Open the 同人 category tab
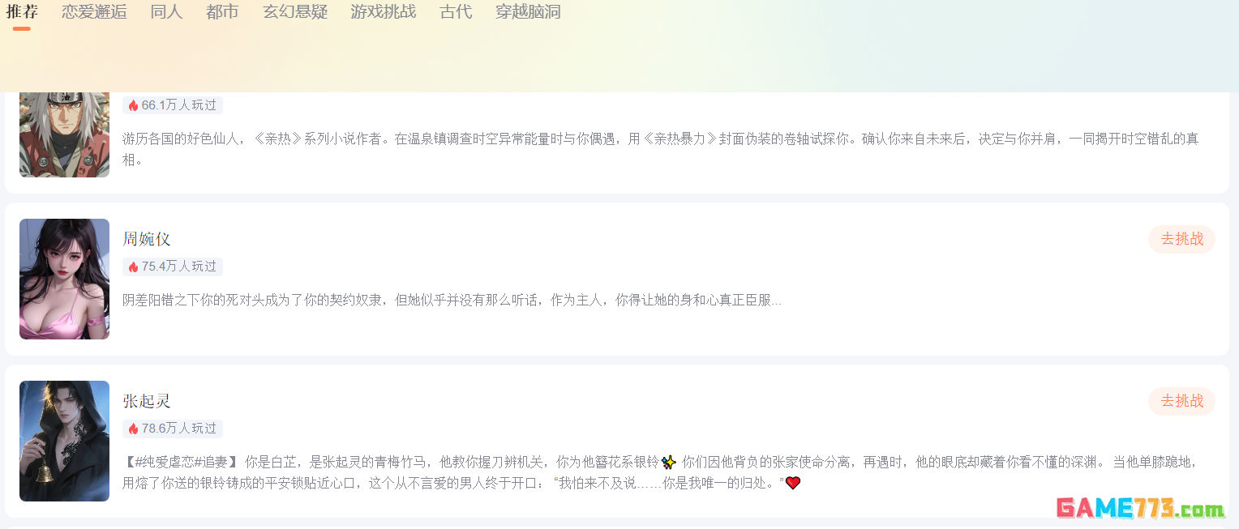This screenshot has width=1239, height=529. [166, 12]
